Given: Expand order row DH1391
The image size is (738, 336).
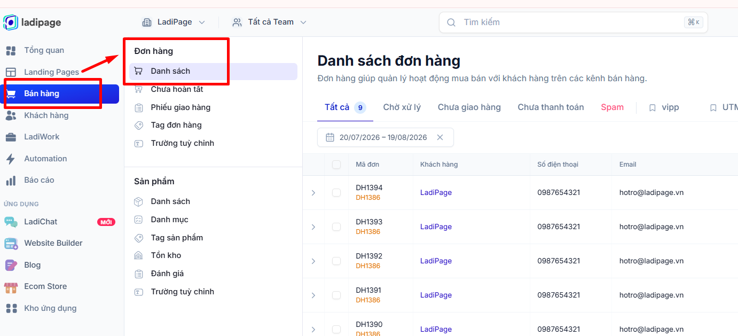Looking at the screenshot, I should (313, 295).
